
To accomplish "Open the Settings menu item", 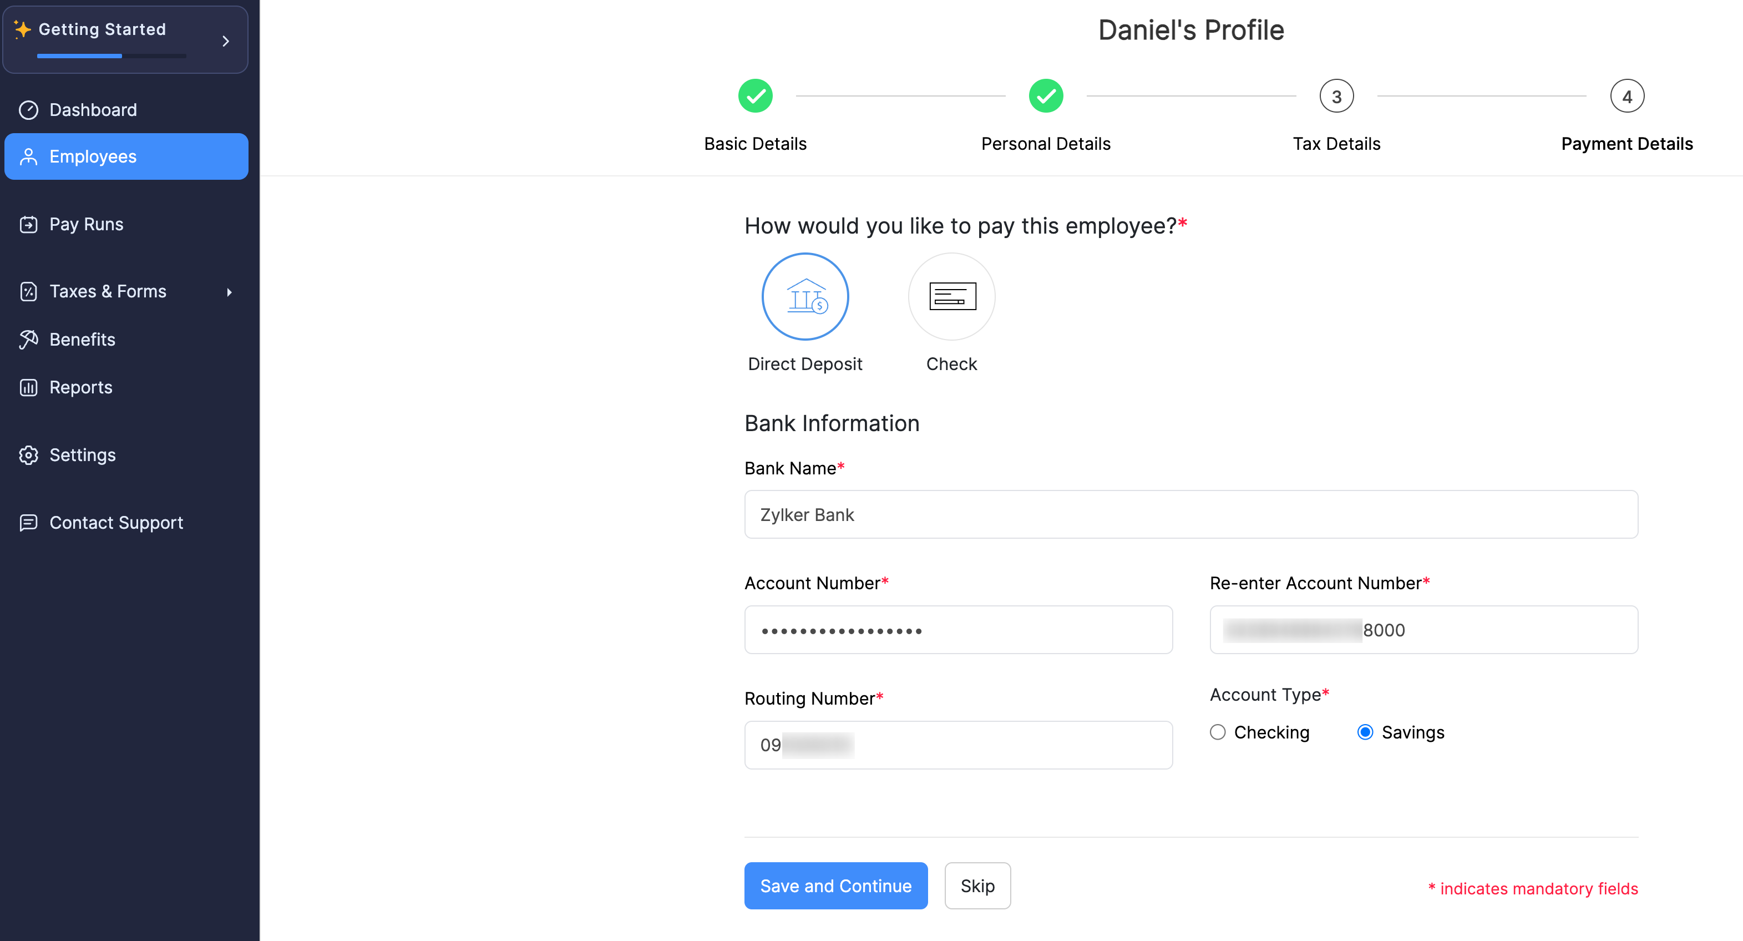I will pyautogui.click(x=81, y=454).
